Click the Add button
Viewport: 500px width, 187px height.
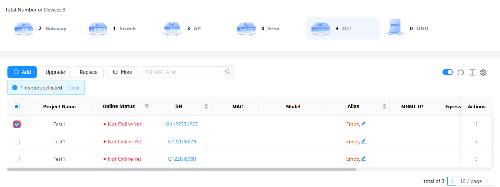click(x=22, y=72)
